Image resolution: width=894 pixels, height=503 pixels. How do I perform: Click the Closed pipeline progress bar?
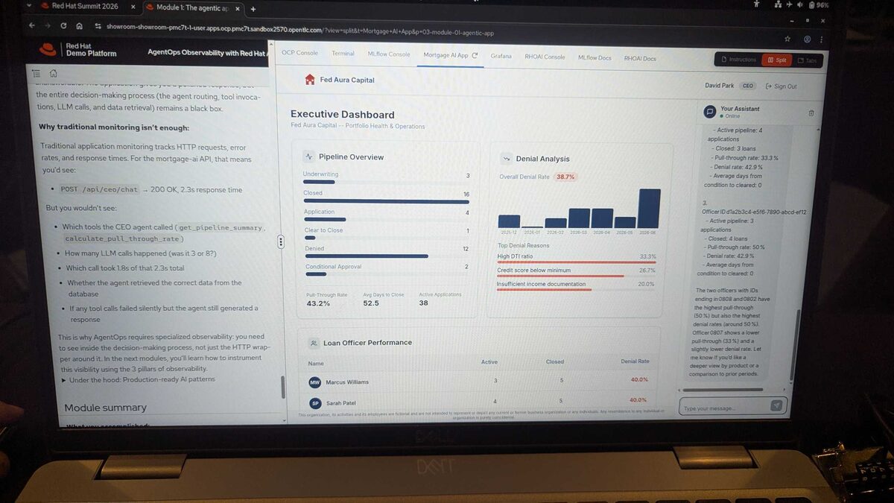point(386,201)
